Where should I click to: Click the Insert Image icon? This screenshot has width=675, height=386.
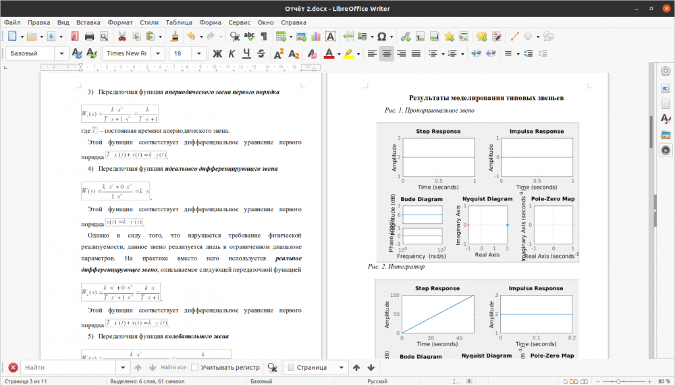pos(301,36)
